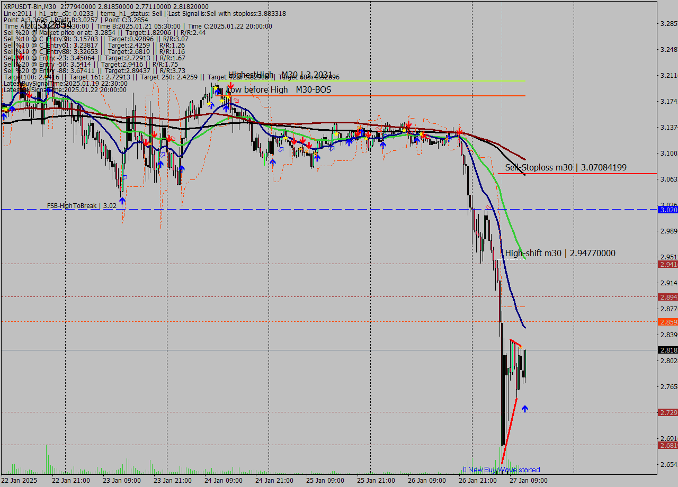Click the 24 Jan 21:00 time label
The height and width of the screenshot is (487, 678).
(274, 481)
